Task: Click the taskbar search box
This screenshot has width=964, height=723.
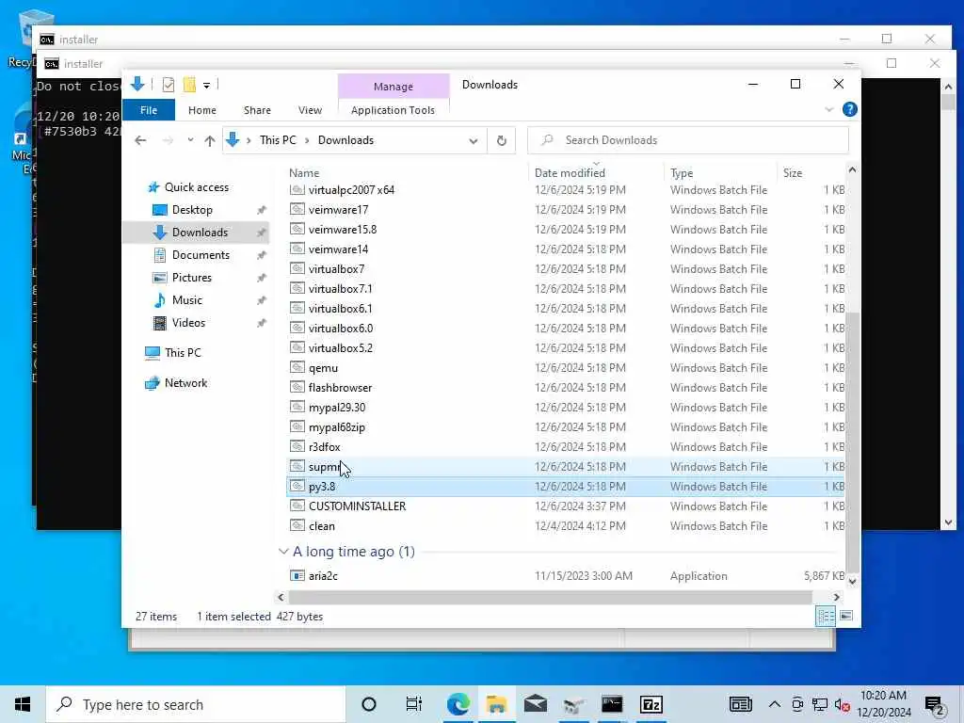Action: click(x=196, y=704)
